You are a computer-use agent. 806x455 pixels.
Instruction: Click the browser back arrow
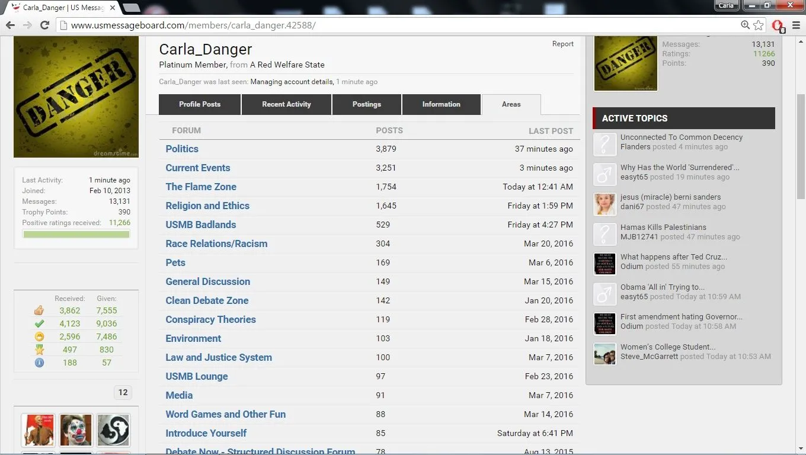tap(10, 25)
